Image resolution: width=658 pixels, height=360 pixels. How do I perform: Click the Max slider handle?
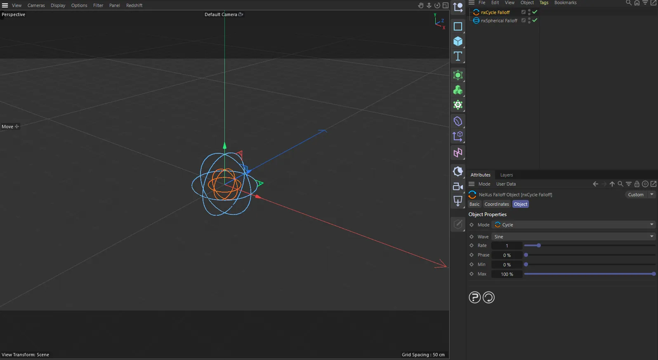(654, 274)
